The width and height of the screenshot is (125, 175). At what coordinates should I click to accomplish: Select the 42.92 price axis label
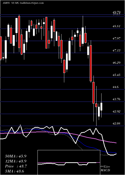pos(116,111)
